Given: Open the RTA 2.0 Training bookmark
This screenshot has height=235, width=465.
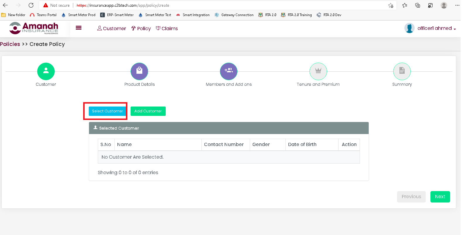Looking at the screenshot, I should (296, 15).
